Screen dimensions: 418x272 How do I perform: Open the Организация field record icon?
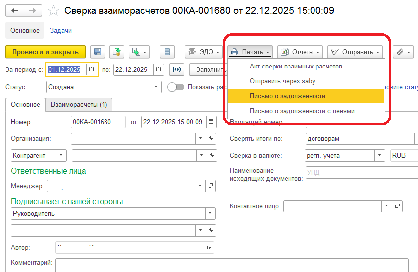[211, 138]
